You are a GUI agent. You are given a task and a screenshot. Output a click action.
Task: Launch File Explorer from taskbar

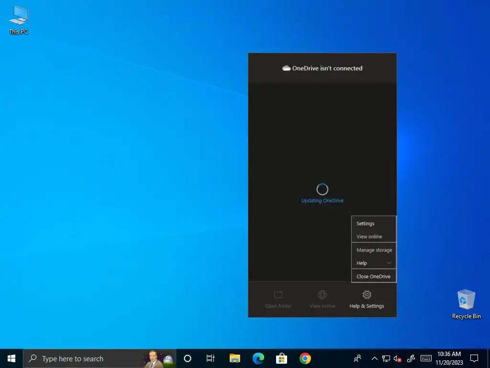[x=234, y=358]
